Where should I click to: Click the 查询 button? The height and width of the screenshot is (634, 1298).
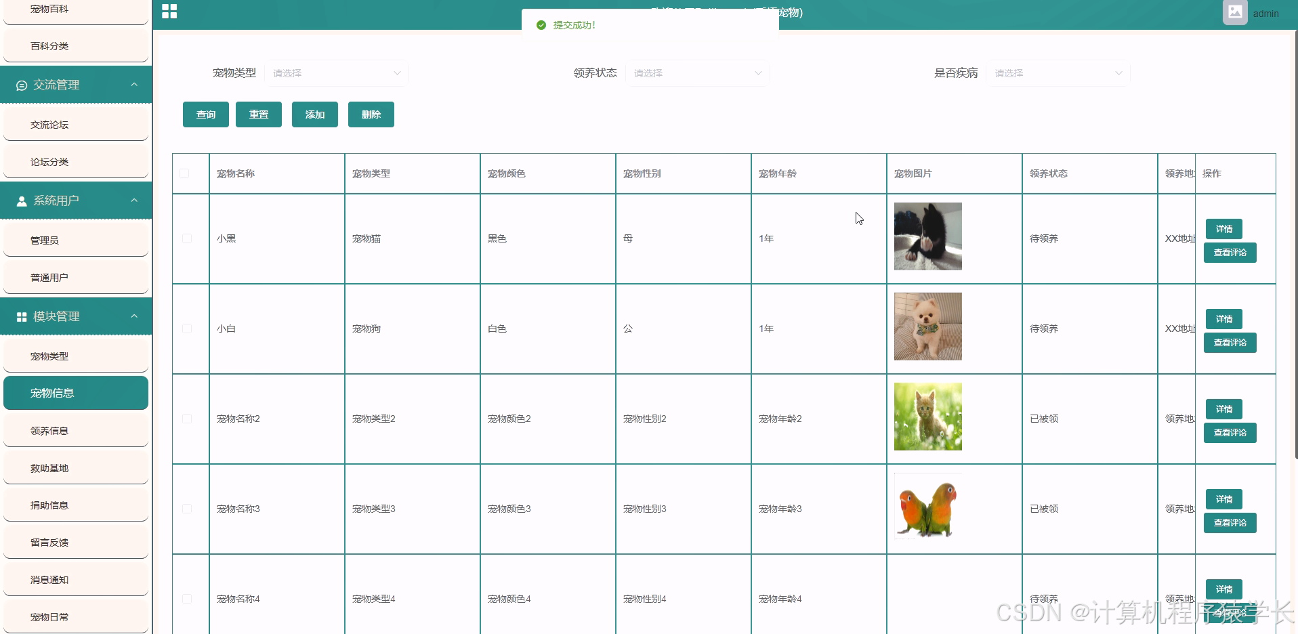(206, 114)
